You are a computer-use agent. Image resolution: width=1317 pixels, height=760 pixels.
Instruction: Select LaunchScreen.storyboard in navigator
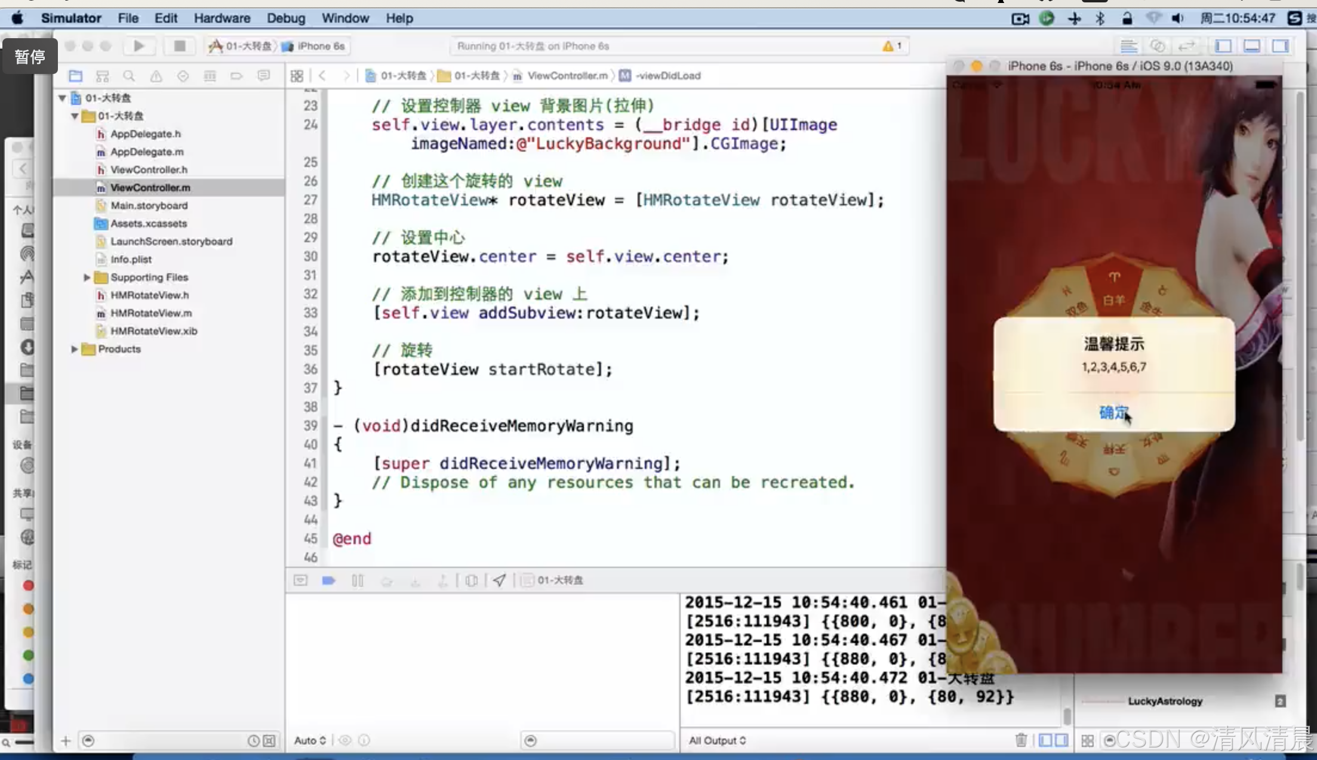(x=171, y=241)
